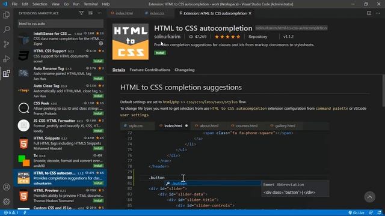385x216 pixels.
Task: Install the HTML Snippets extension
Action: (x=98, y=148)
